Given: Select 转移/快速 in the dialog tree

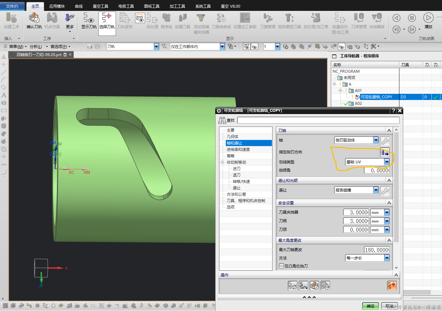Looking at the screenshot, I should 241,181.
